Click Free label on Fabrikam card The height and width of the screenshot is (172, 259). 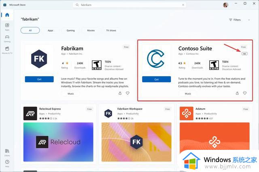pyautogui.click(x=126, y=47)
